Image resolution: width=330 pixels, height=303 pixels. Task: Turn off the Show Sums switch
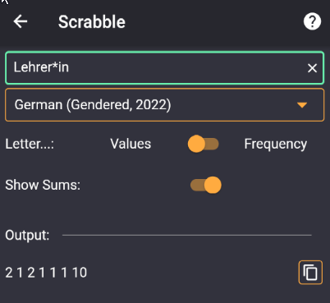tap(206, 185)
